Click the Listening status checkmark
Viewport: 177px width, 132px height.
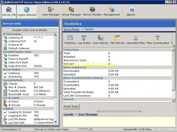5,73
